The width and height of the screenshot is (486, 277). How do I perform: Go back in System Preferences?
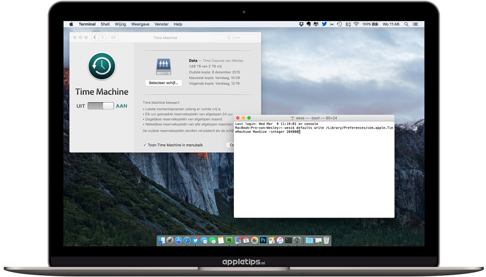pos(95,37)
